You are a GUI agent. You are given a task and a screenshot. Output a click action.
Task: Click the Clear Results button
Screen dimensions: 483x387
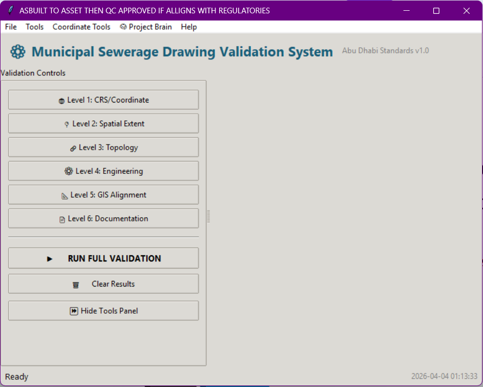pos(104,284)
